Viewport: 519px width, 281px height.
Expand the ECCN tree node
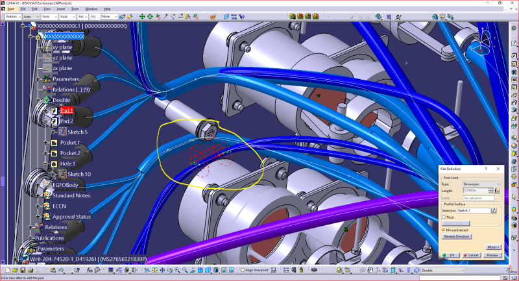38,206
